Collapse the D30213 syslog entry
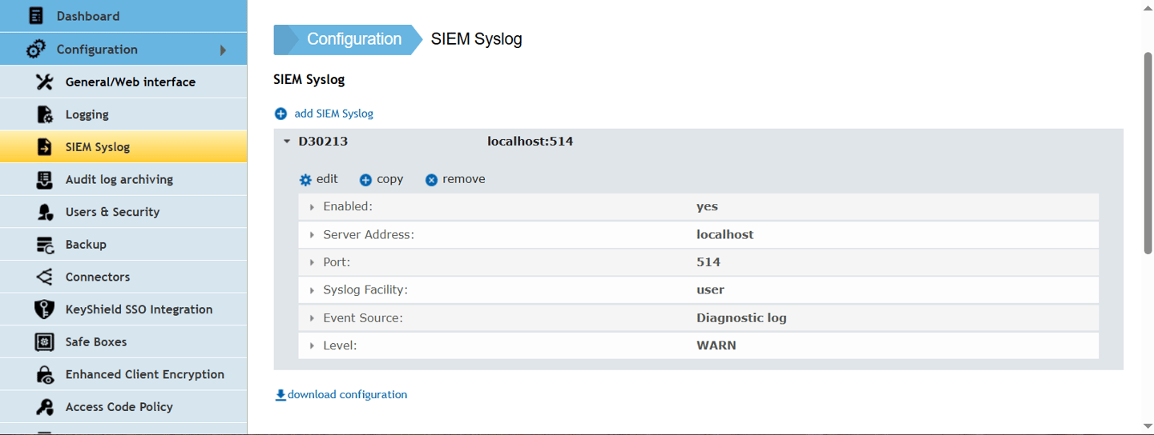The image size is (1154, 435). 287,142
